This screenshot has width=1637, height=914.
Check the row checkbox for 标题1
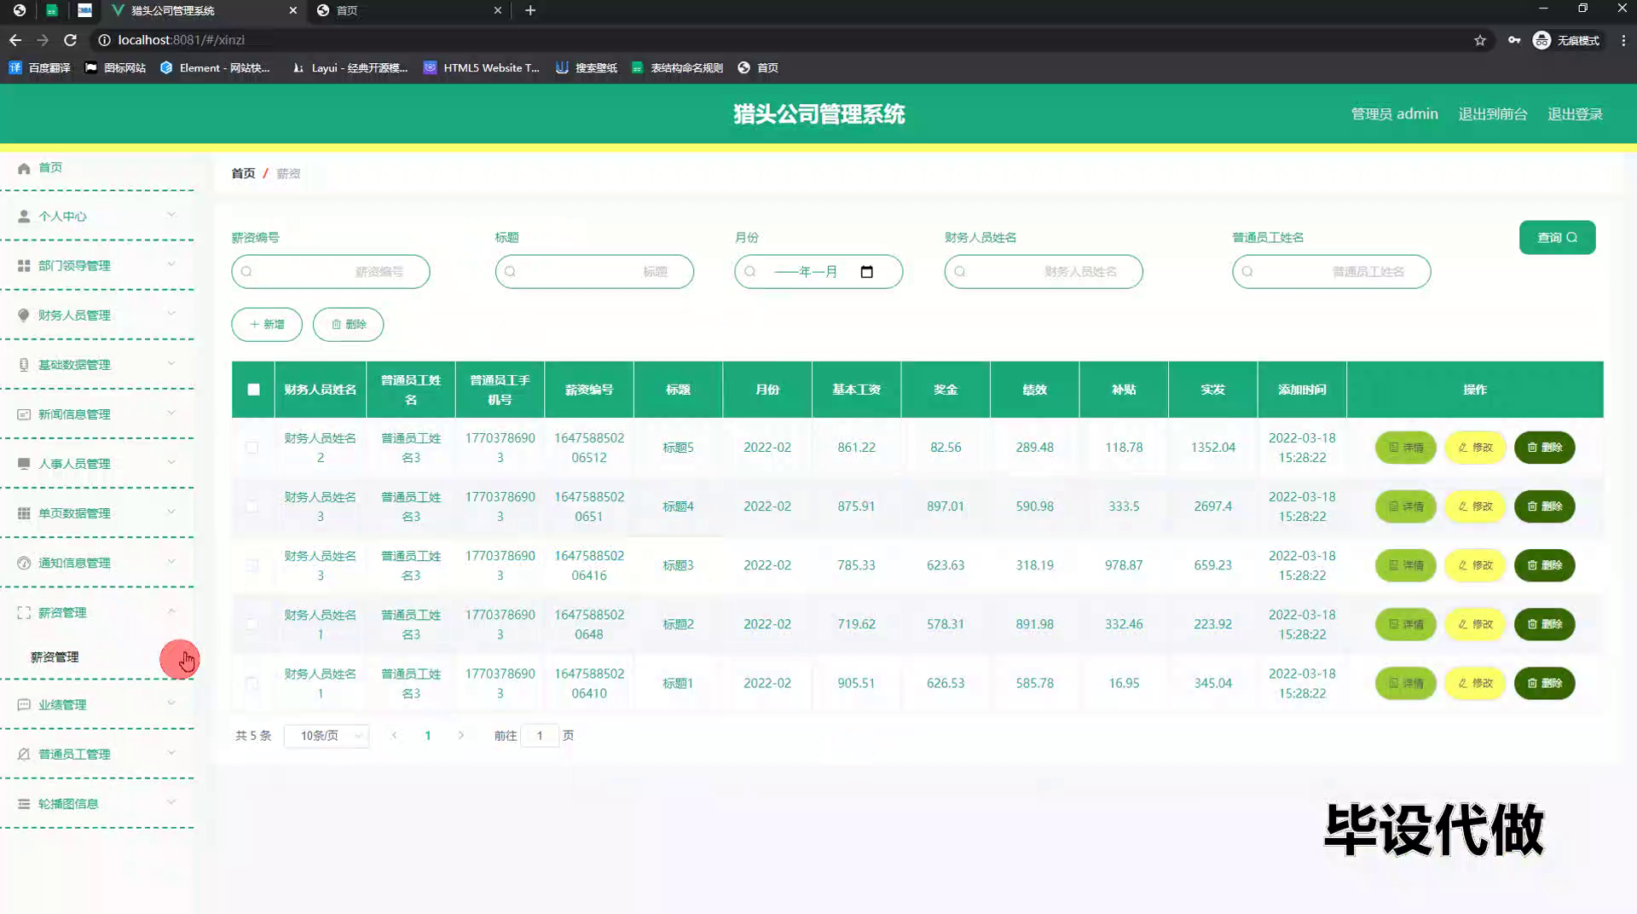[x=252, y=683]
